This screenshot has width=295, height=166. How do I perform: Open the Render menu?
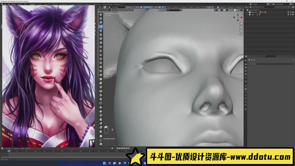[14, 4]
